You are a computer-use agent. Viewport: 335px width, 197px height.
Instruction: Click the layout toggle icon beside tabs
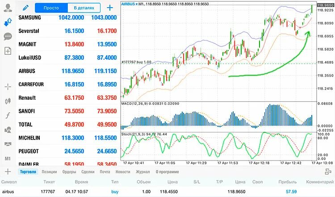pos(328,172)
